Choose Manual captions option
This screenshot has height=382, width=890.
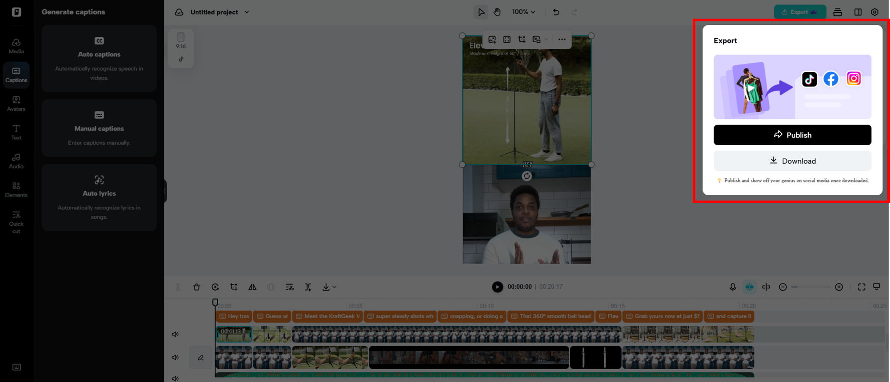99,128
